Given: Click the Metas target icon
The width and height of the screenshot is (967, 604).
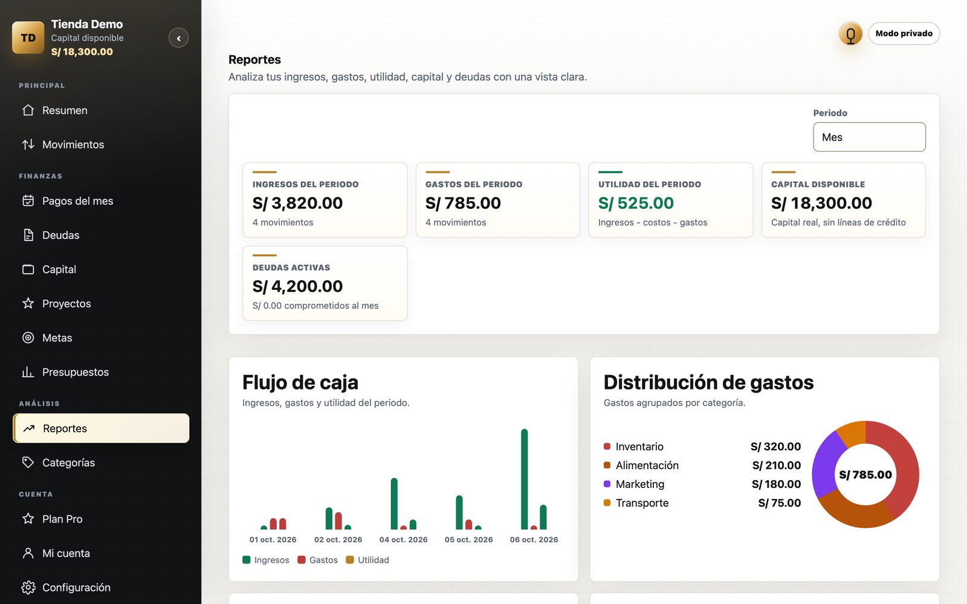Looking at the screenshot, I should click(28, 338).
